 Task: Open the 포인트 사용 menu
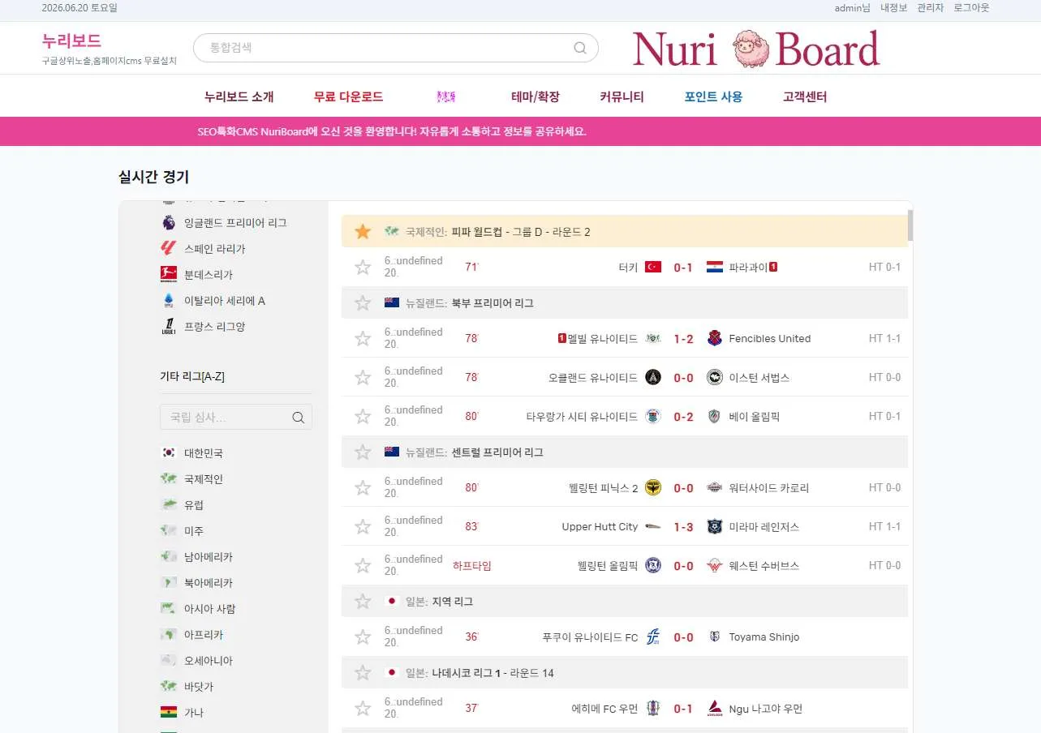pyautogui.click(x=713, y=96)
